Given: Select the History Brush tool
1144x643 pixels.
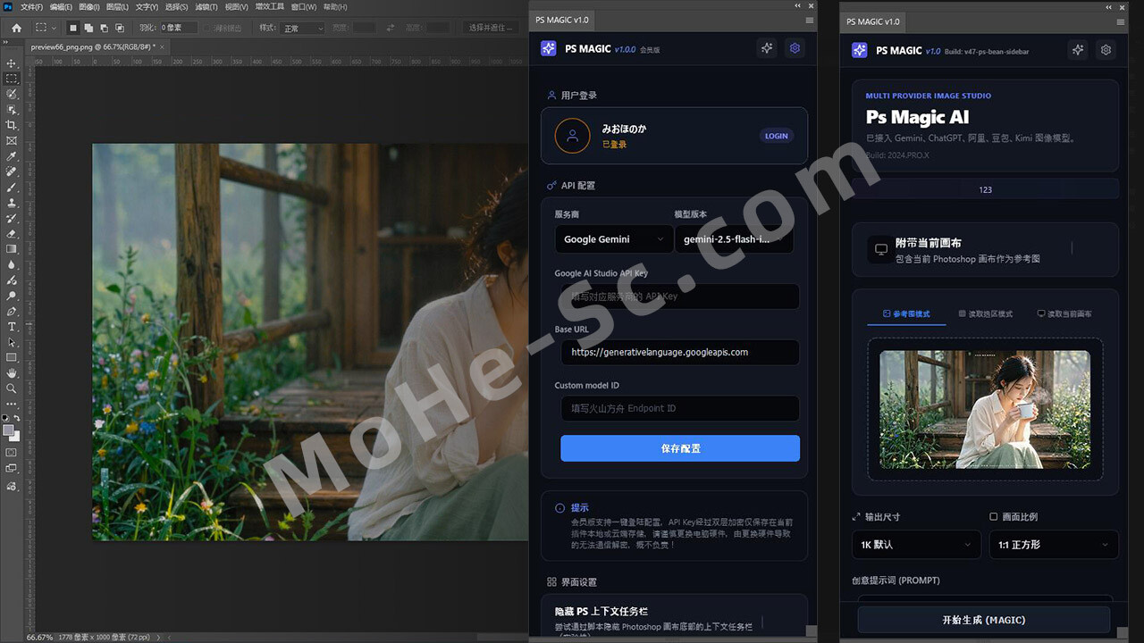Looking at the screenshot, I should 12,218.
